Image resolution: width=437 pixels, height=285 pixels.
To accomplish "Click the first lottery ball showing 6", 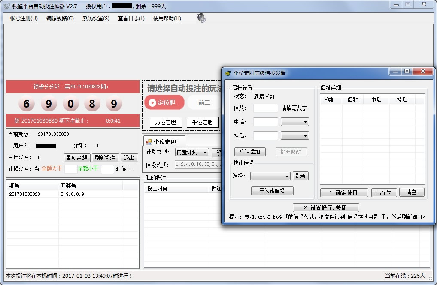I will point(27,104).
